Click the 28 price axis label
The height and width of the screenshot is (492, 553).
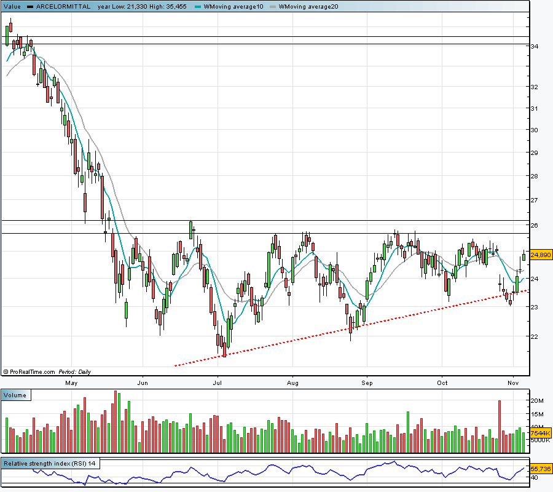tap(535, 176)
